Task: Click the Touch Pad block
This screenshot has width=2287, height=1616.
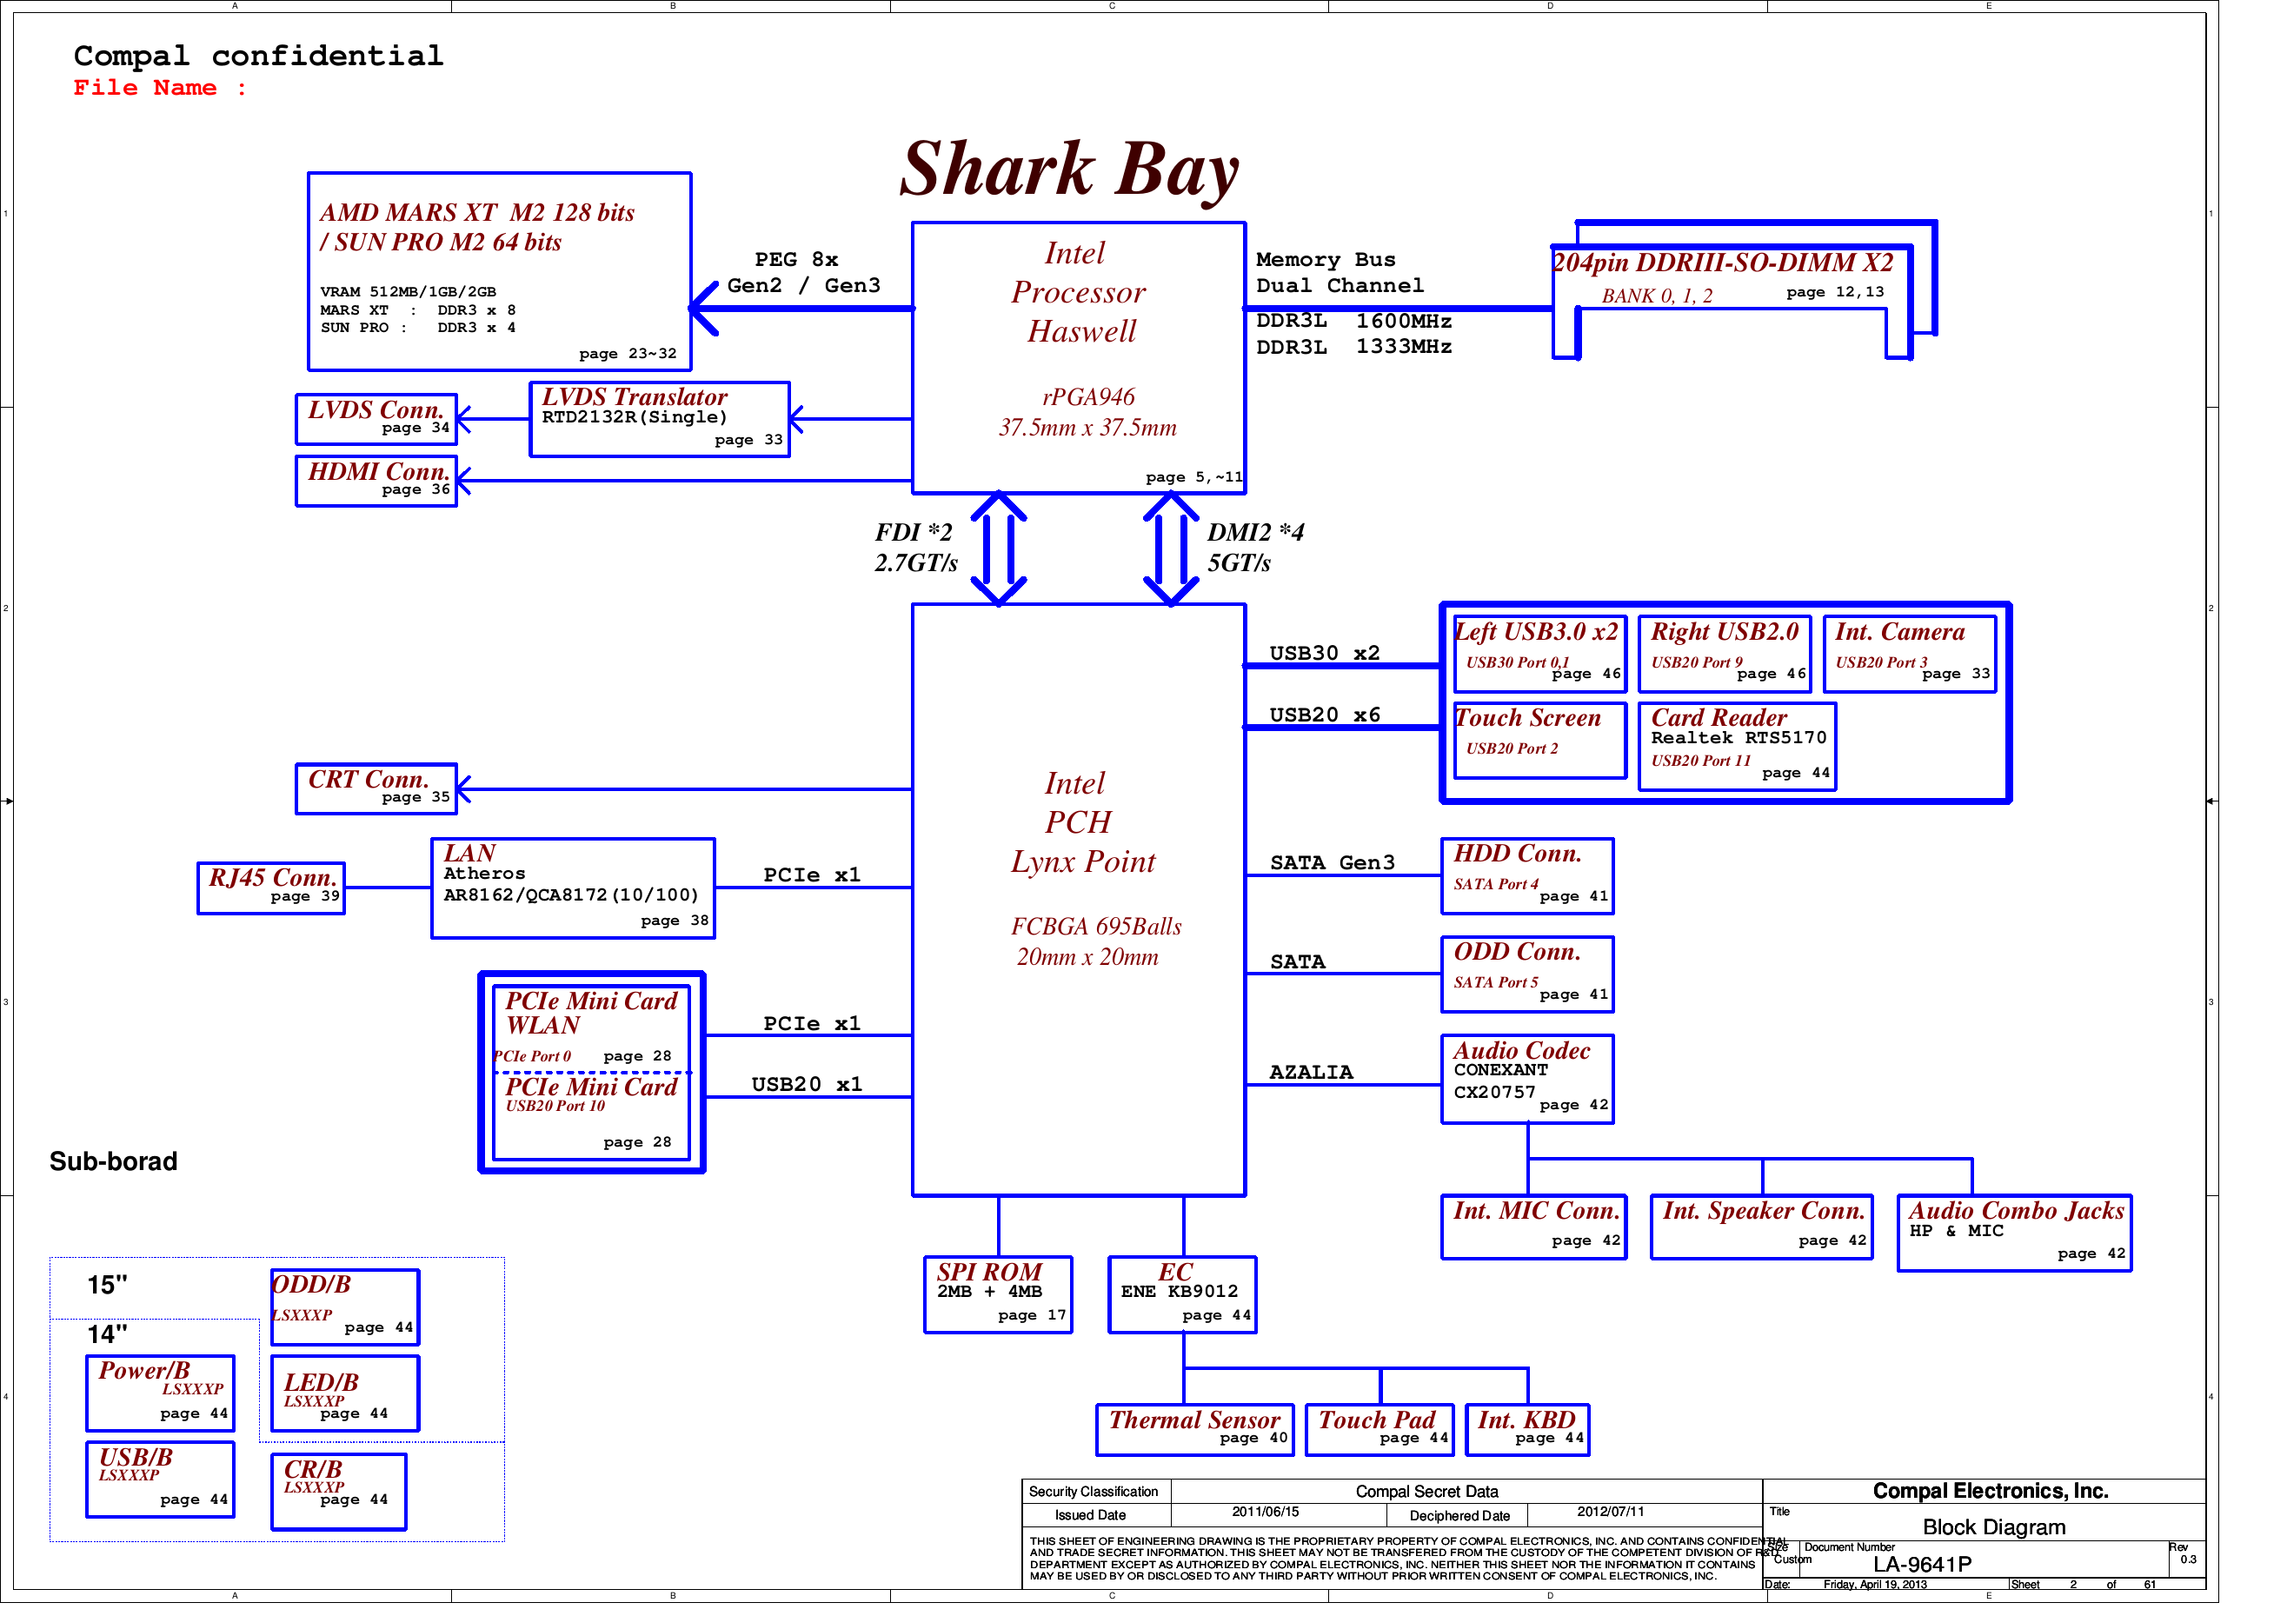Action: pos(1380,1429)
